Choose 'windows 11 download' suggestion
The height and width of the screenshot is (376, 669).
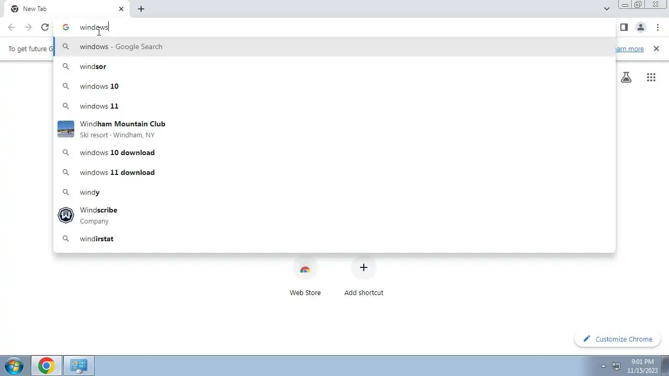click(334, 172)
